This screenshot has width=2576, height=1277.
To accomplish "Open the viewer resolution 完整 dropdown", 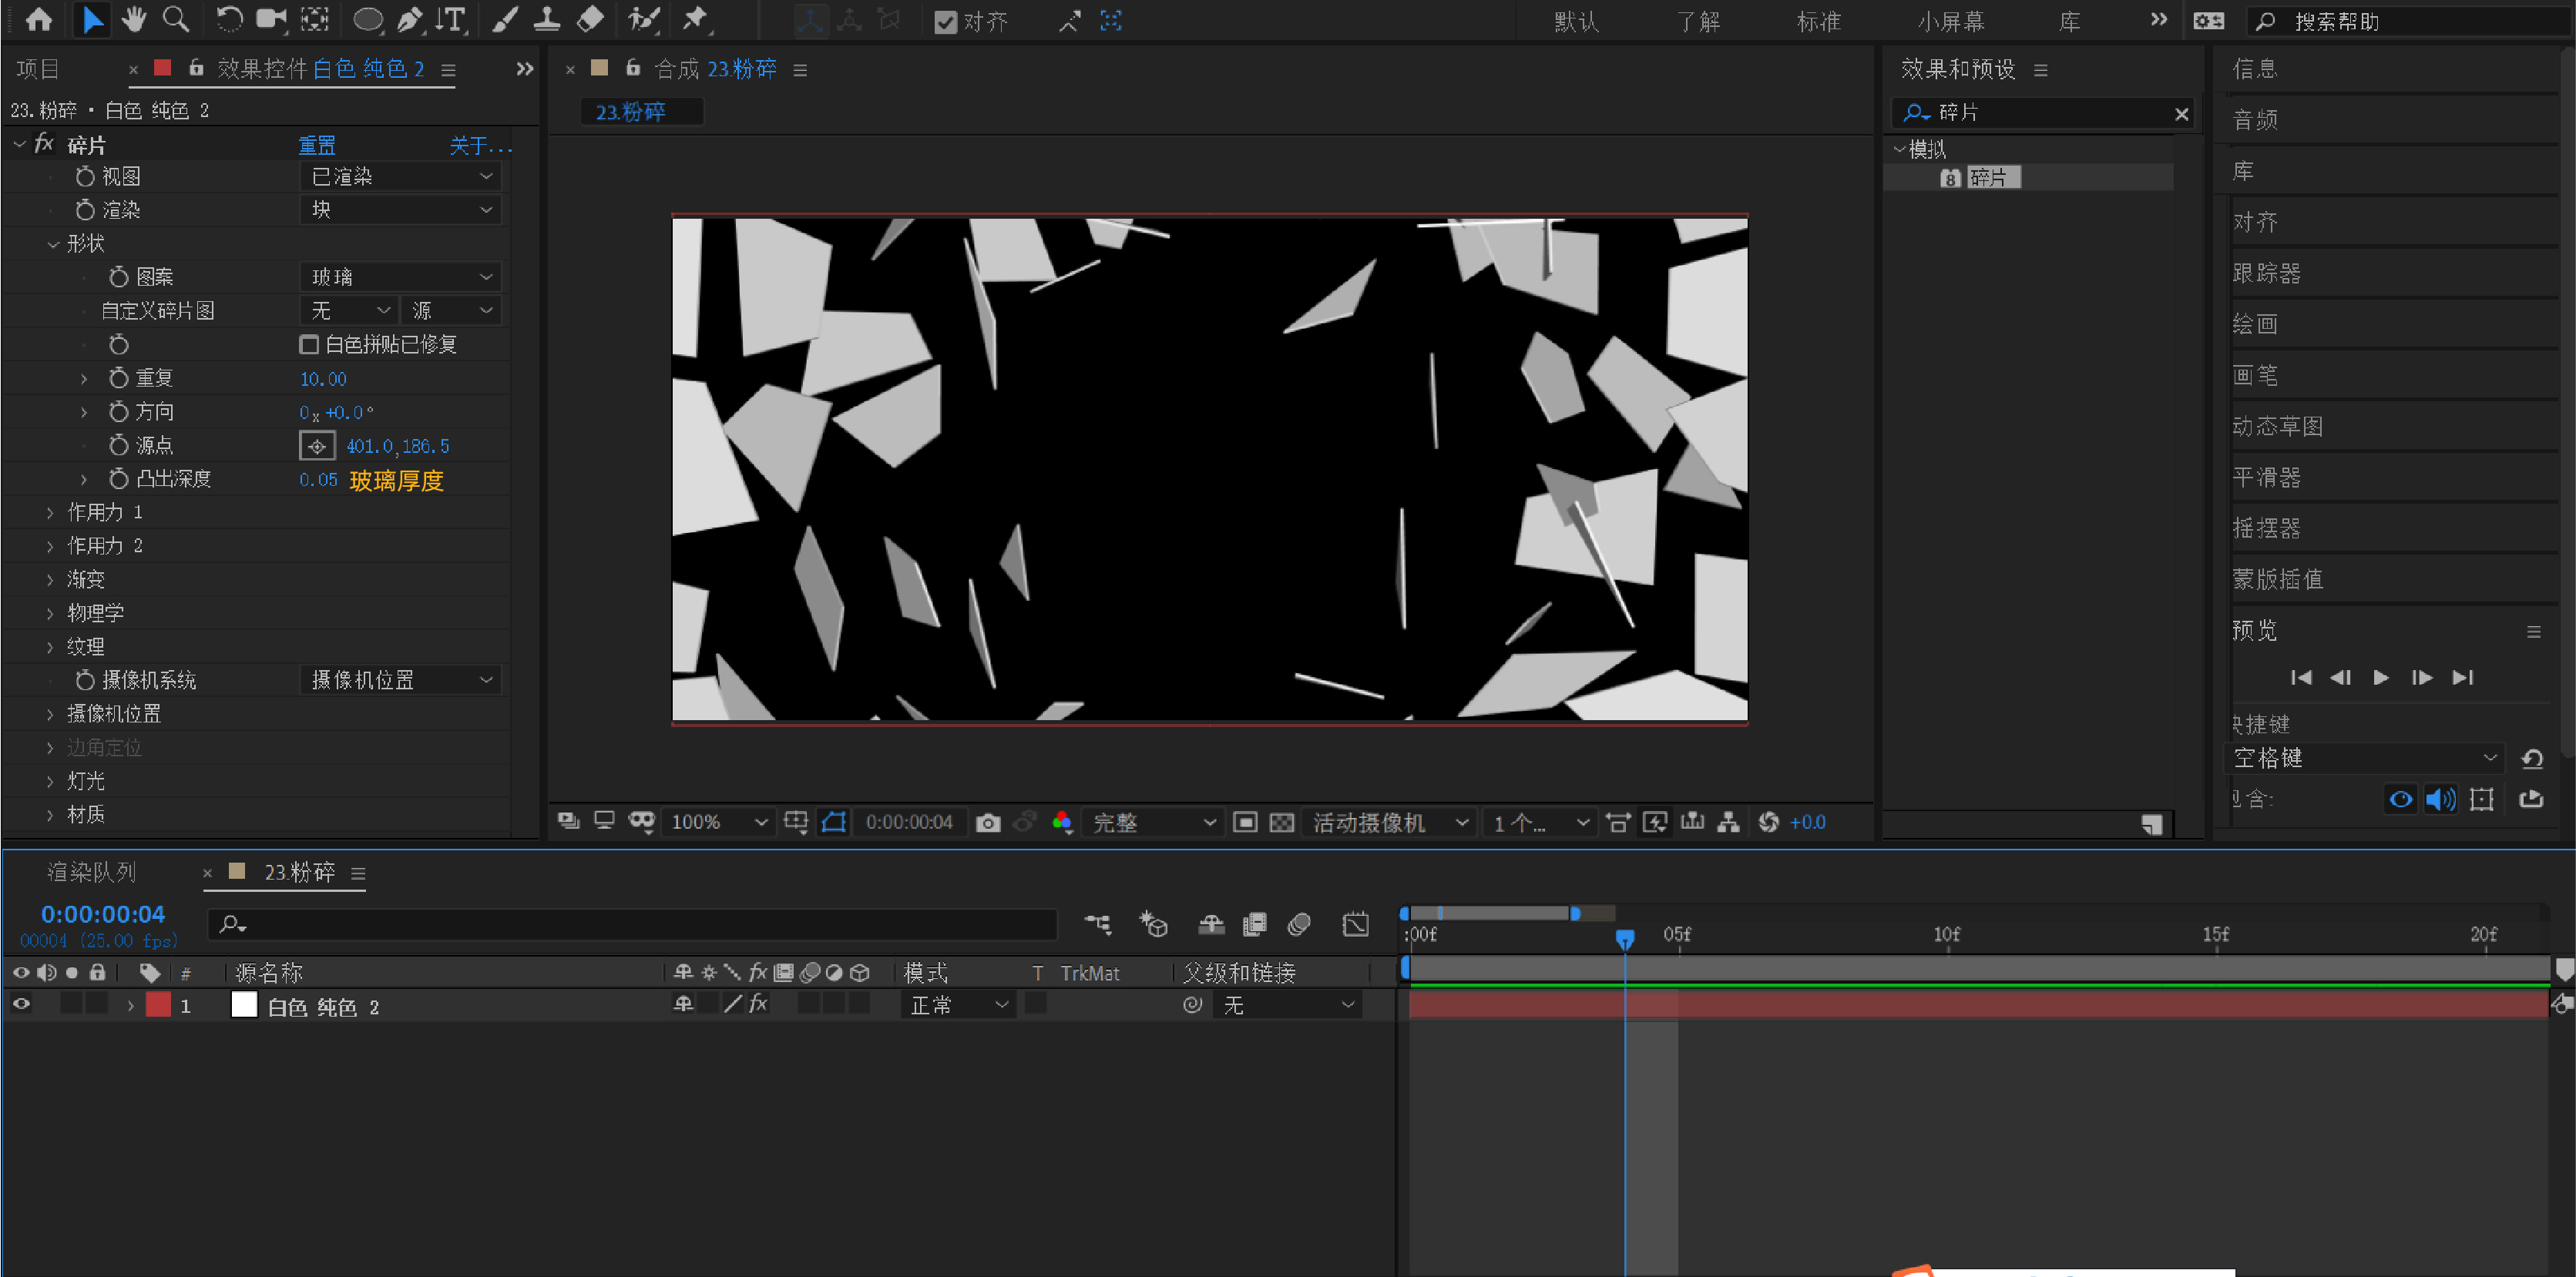I will click(1153, 823).
